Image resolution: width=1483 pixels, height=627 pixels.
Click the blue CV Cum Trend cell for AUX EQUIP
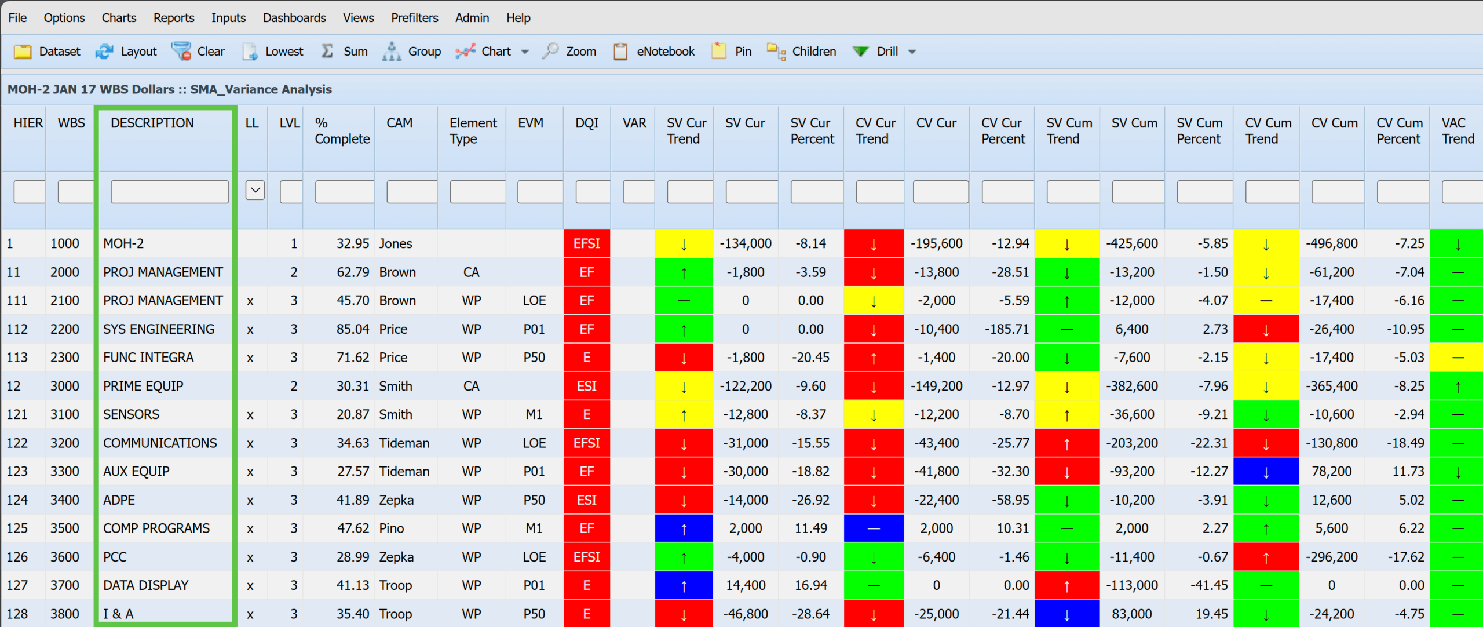1266,472
